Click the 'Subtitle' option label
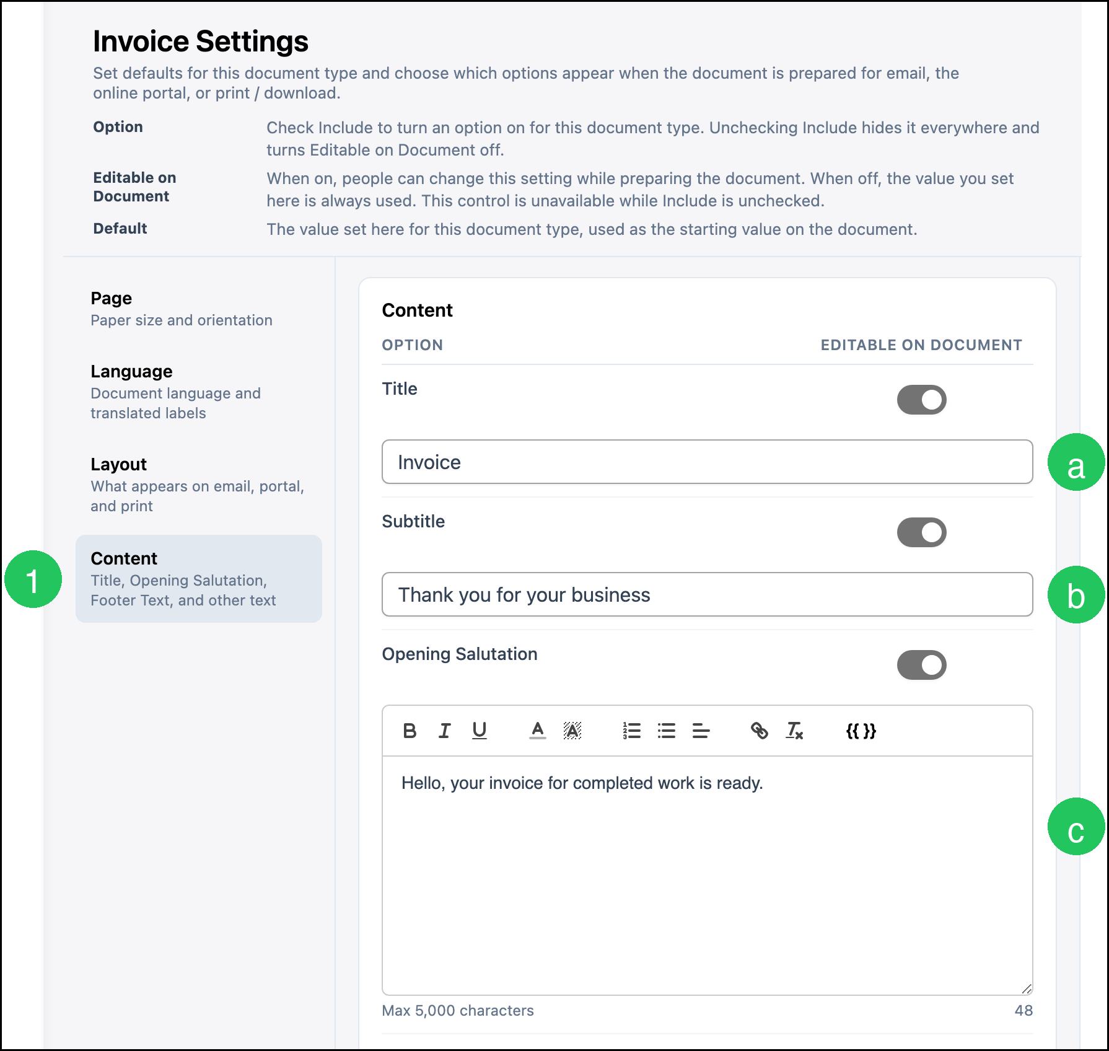The width and height of the screenshot is (1109, 1051). 413,521
